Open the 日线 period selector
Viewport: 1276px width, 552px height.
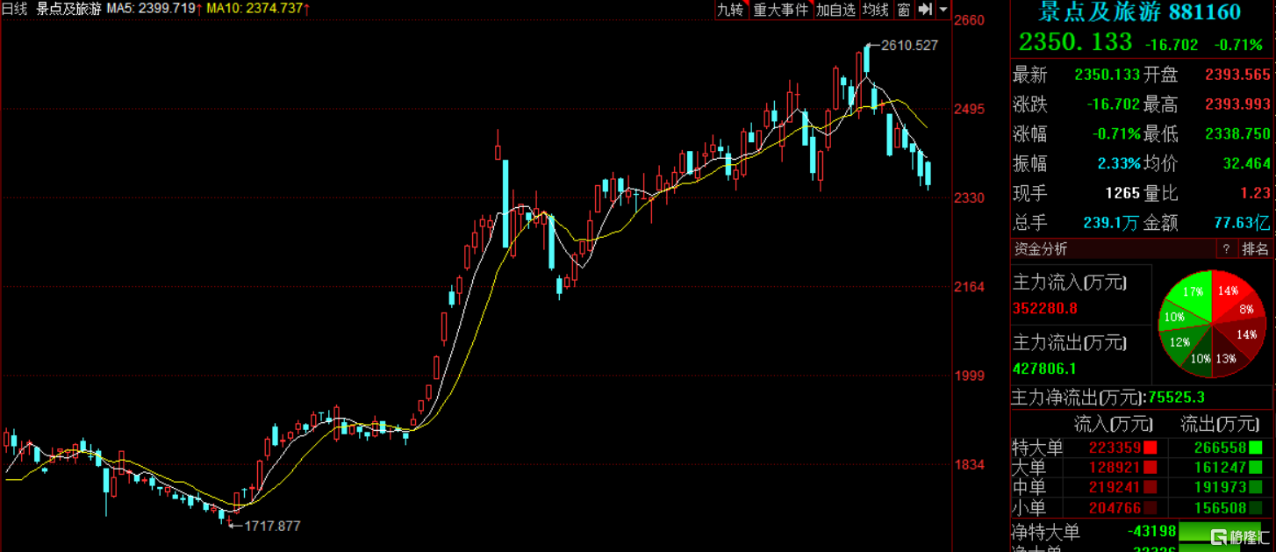[x=14, y=9]
